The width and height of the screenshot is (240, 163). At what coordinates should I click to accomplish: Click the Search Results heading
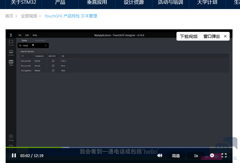(x=27, y=51)
